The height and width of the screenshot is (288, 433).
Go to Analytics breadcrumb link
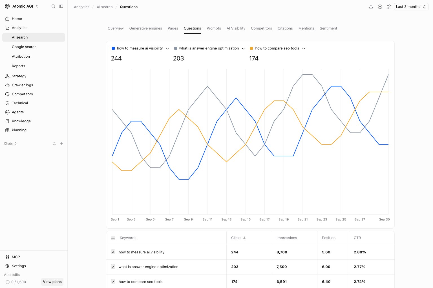click(81, 7)
